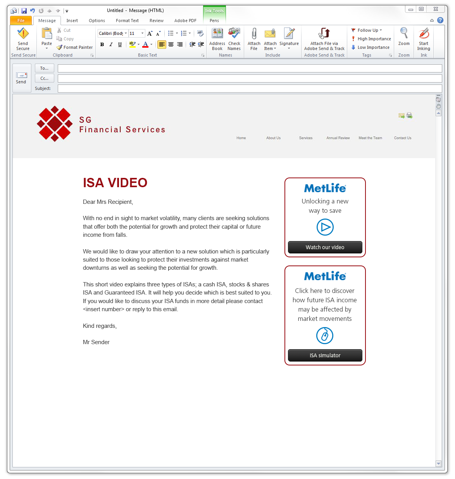Center-align the text

171,45
